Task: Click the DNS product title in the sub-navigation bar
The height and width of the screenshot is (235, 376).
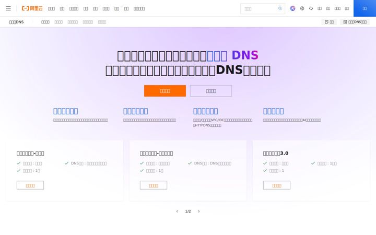Action: click(16, 22)
